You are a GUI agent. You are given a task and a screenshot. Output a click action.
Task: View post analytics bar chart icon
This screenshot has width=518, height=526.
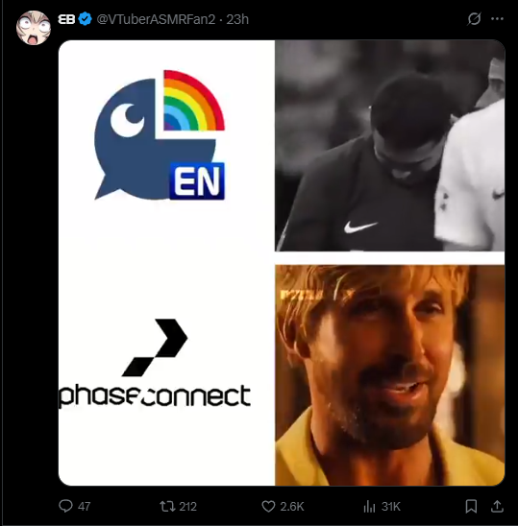(369, 506)
